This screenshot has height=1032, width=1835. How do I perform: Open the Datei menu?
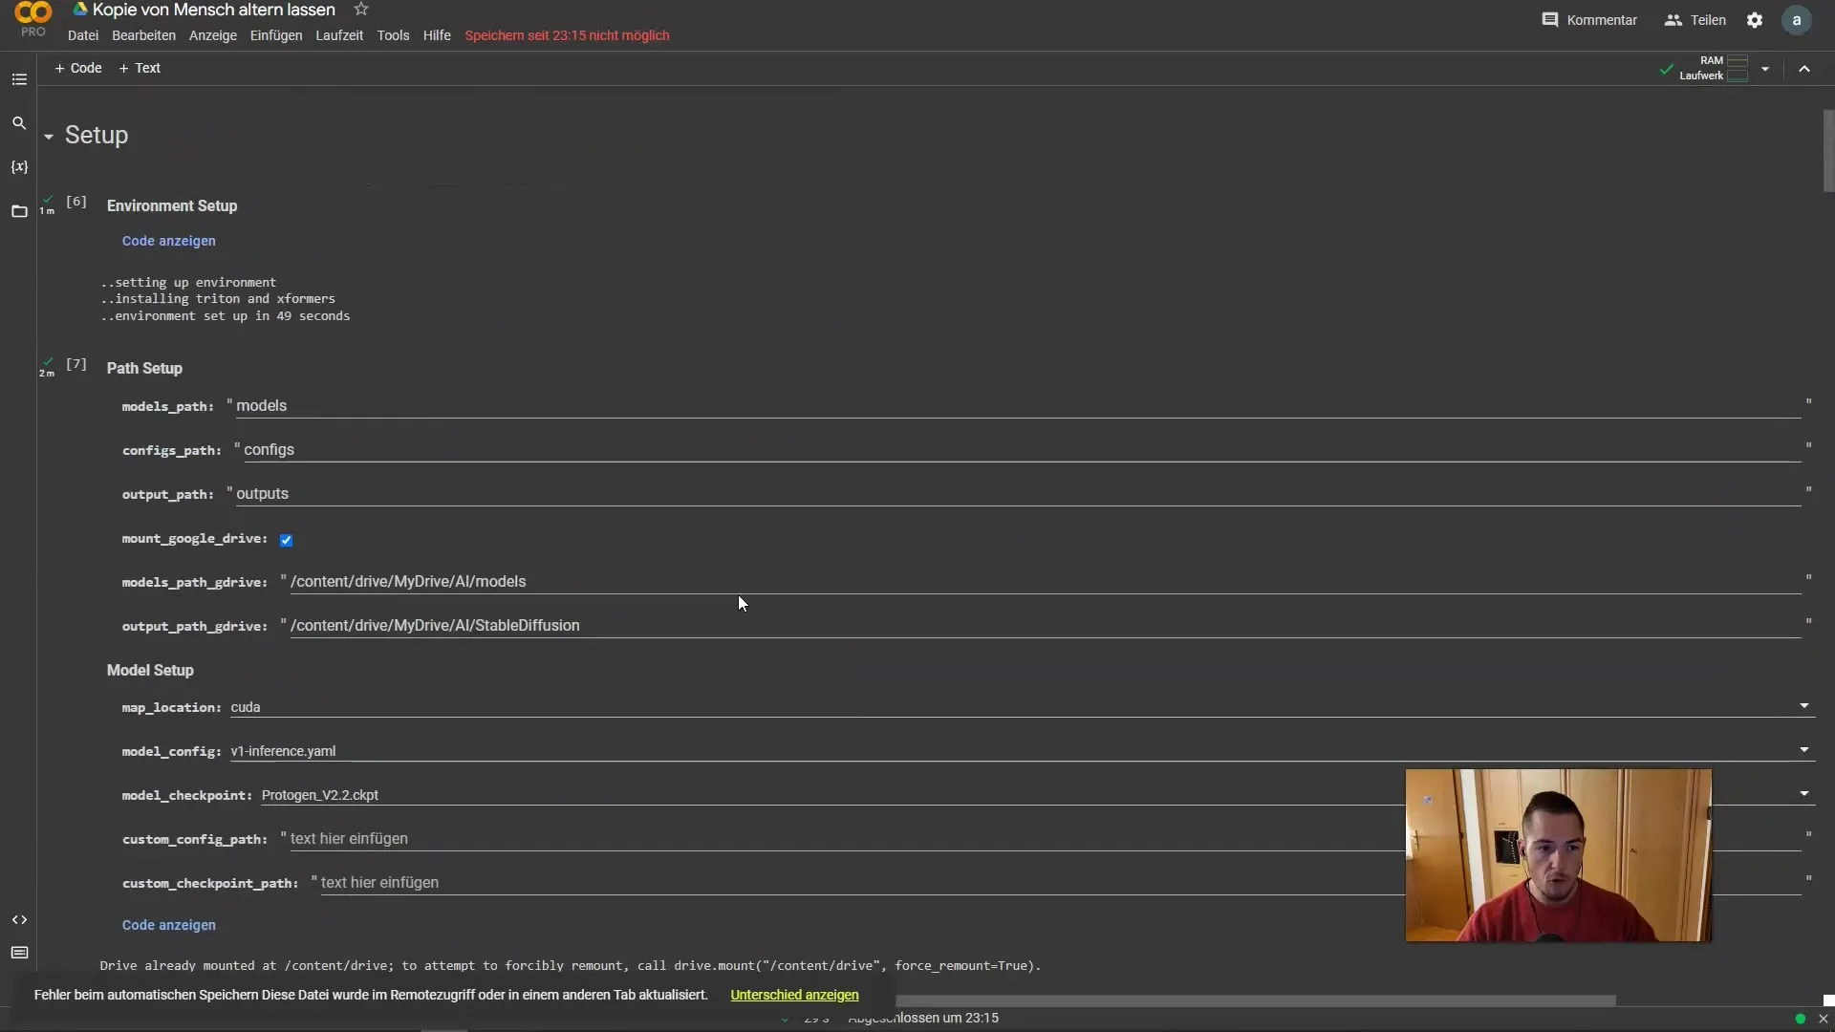(82, 34)
